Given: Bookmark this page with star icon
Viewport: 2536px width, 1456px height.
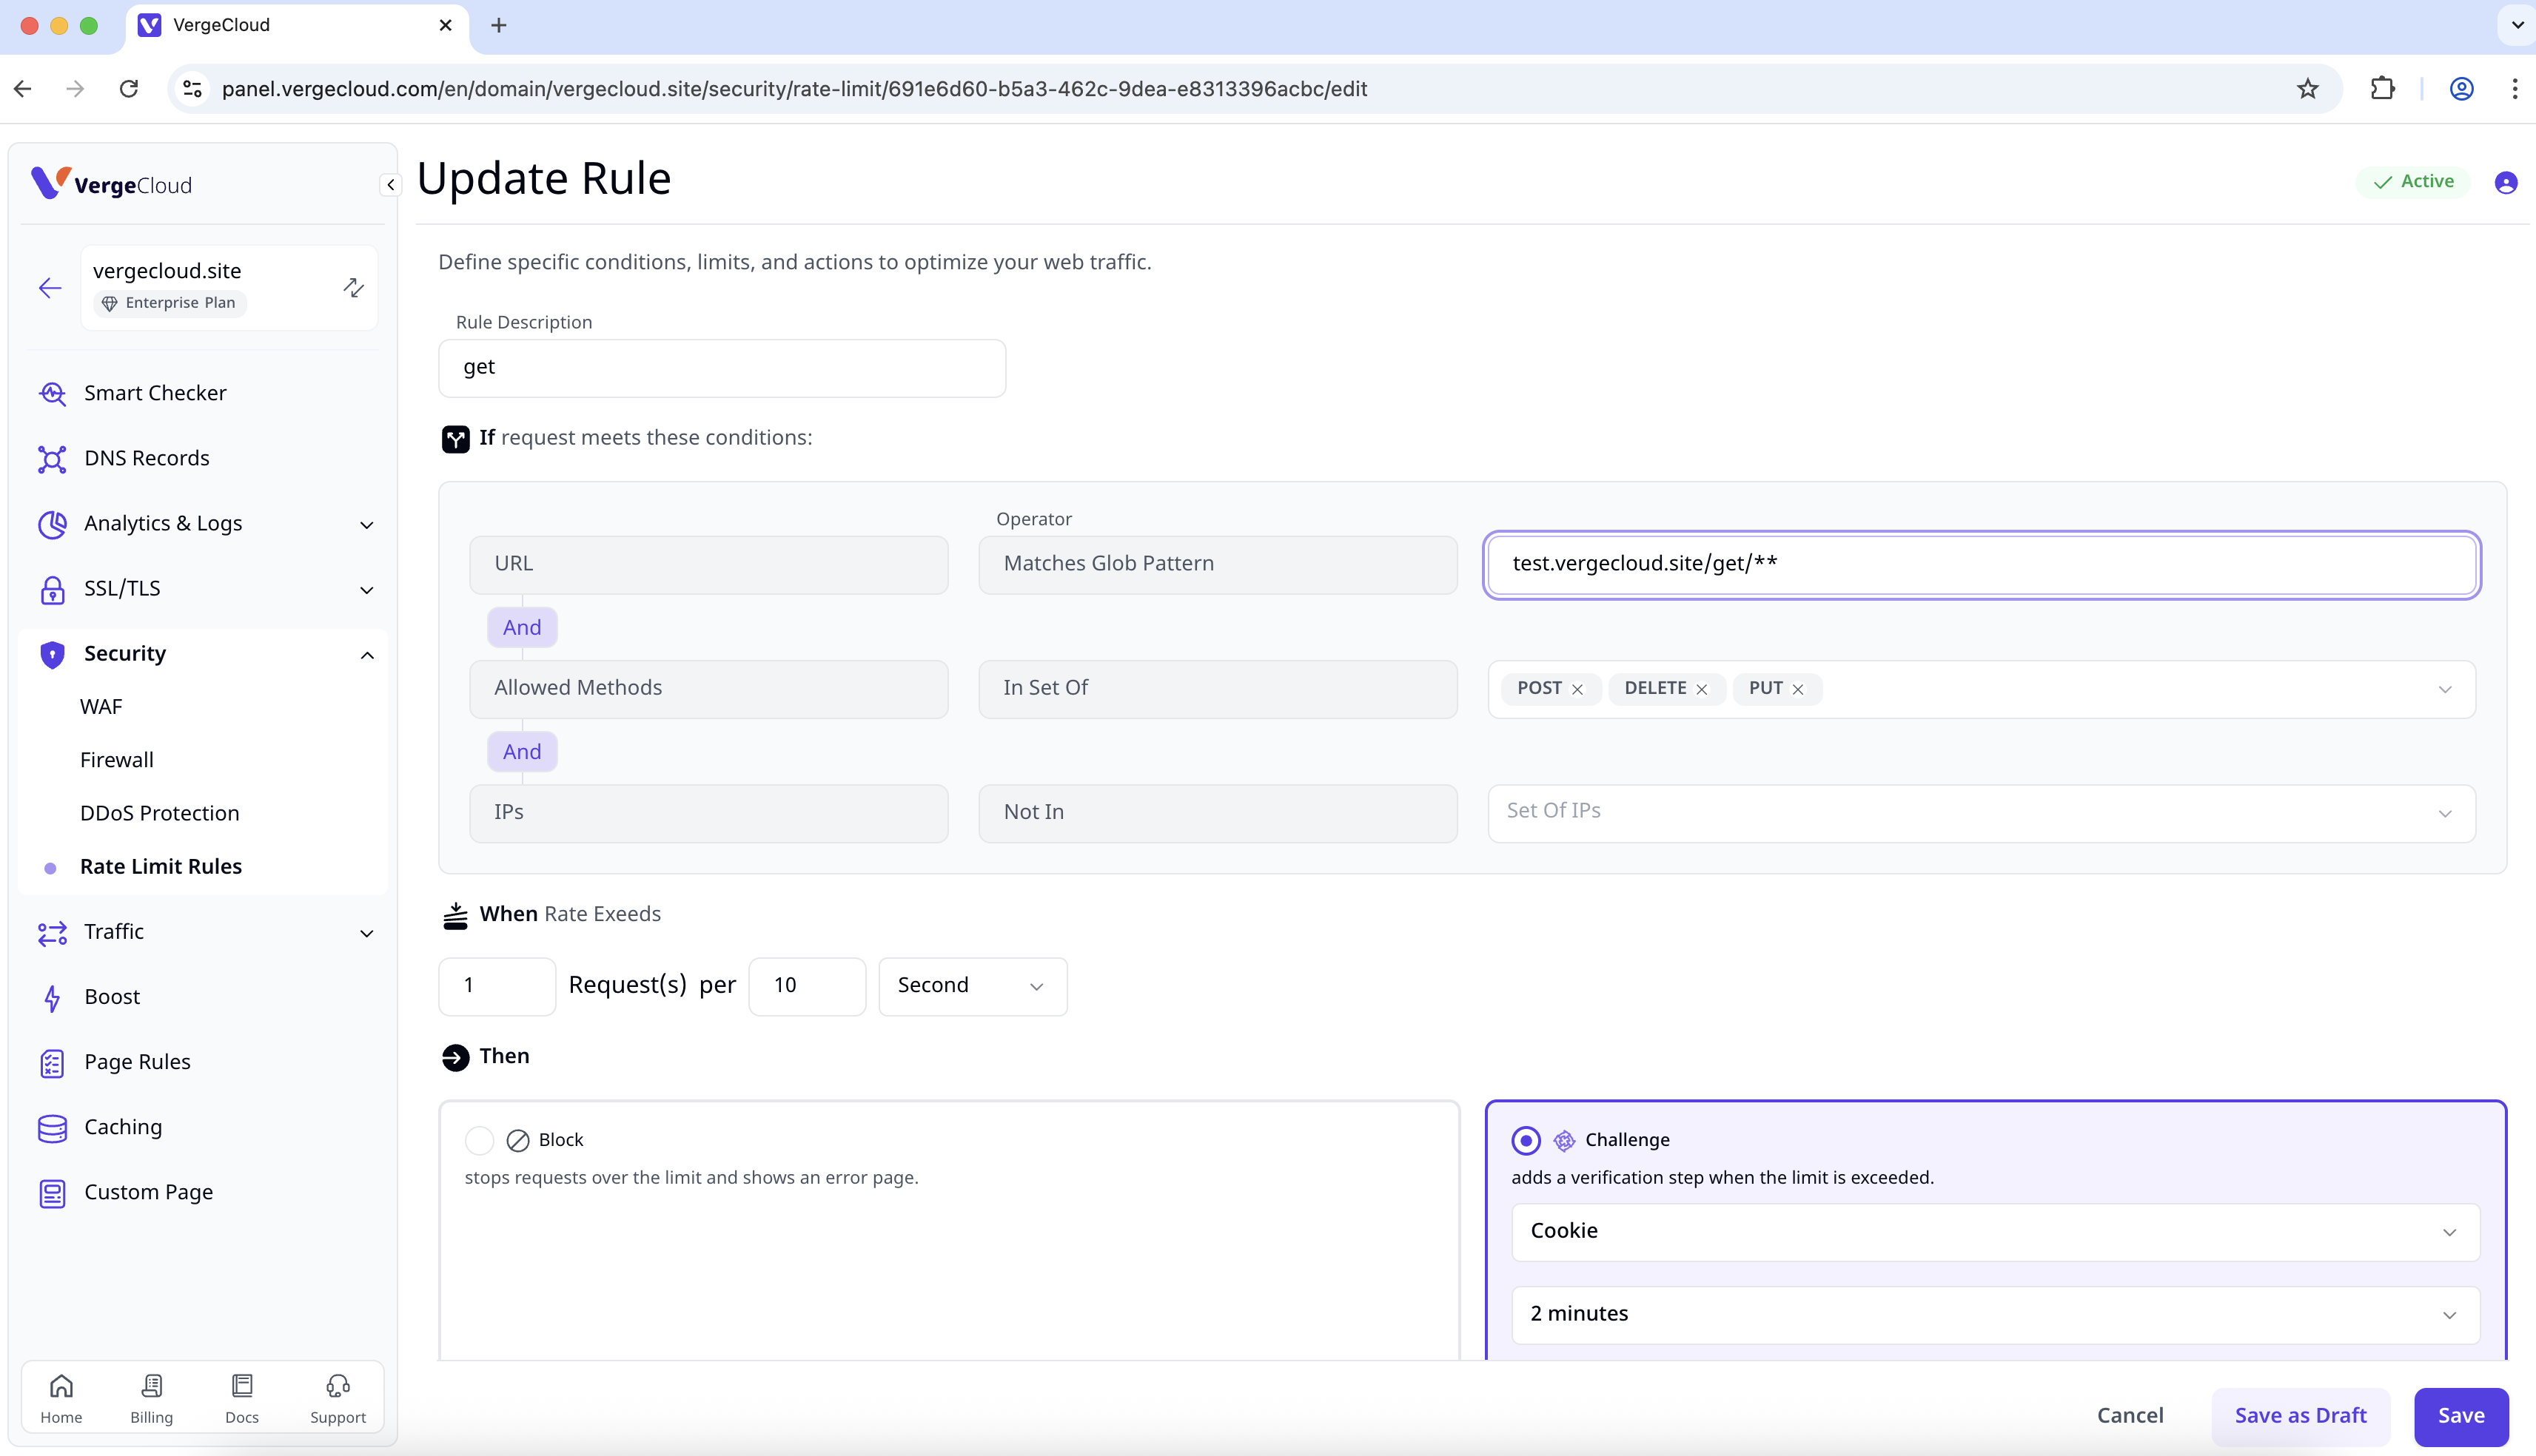Looking at the screenshot, I should tap(2307, 89).
